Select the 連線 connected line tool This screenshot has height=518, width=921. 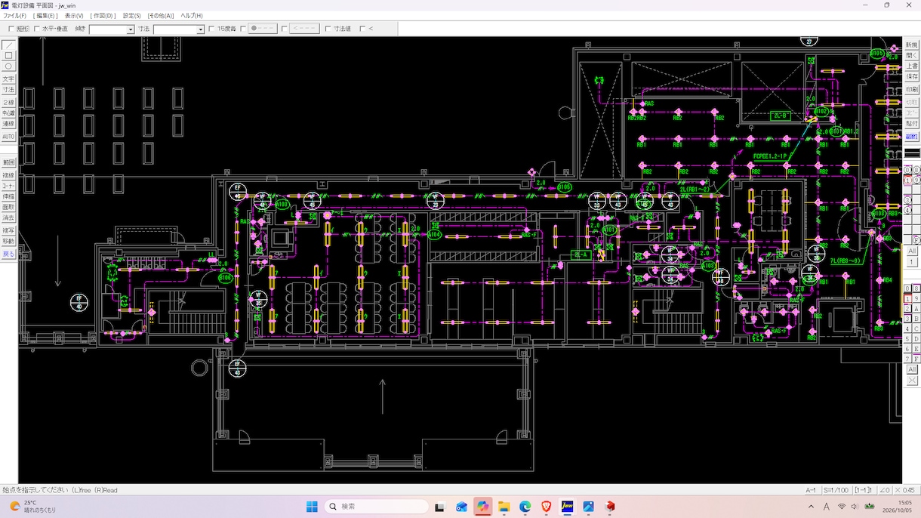[x=8, y=124]
